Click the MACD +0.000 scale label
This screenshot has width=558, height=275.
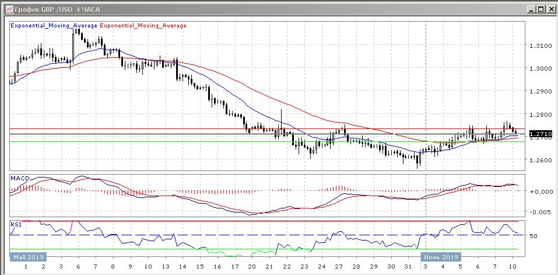pyautogui.click(x=539, y=192)
